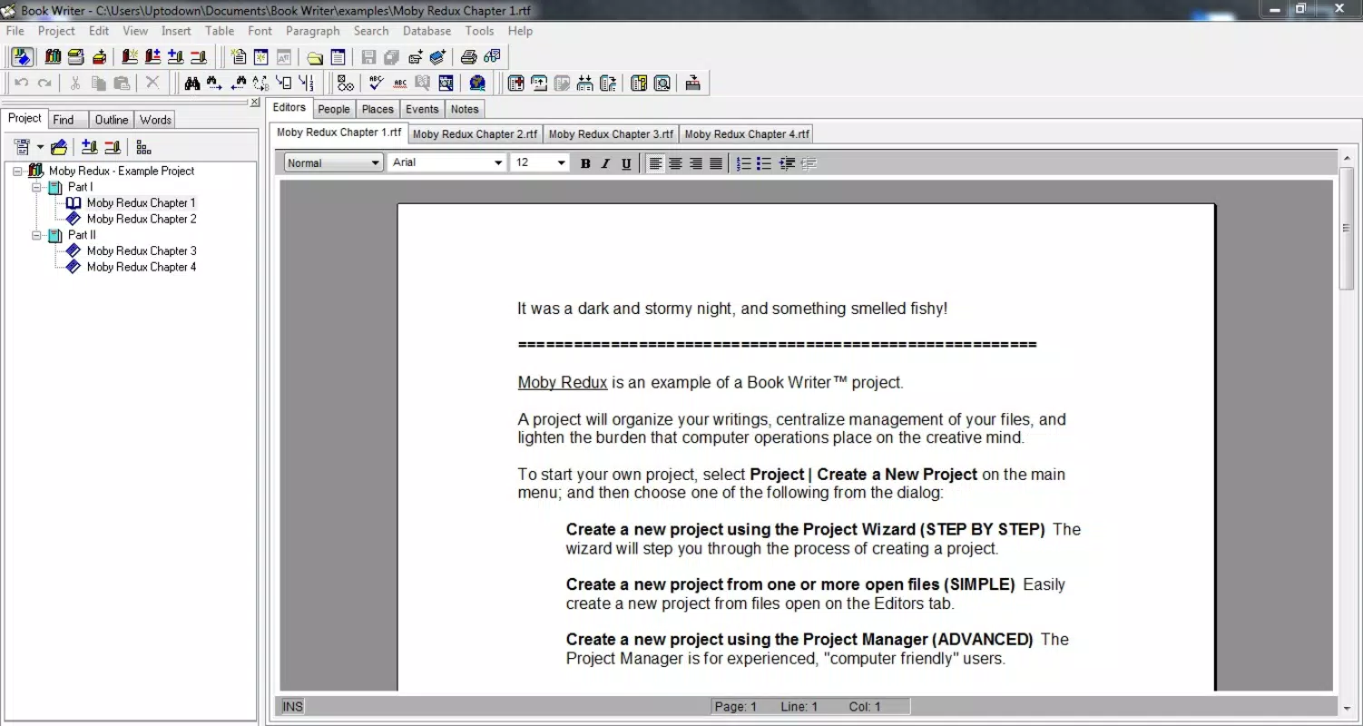
Task: Open the Database menu
Action: point(427,31)
